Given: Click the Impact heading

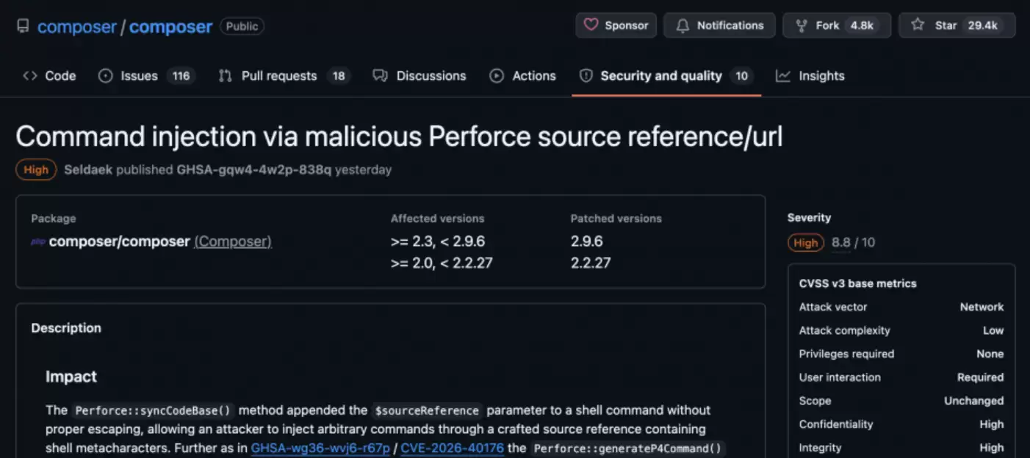Looking at the screenshot, I should (71, 377).
